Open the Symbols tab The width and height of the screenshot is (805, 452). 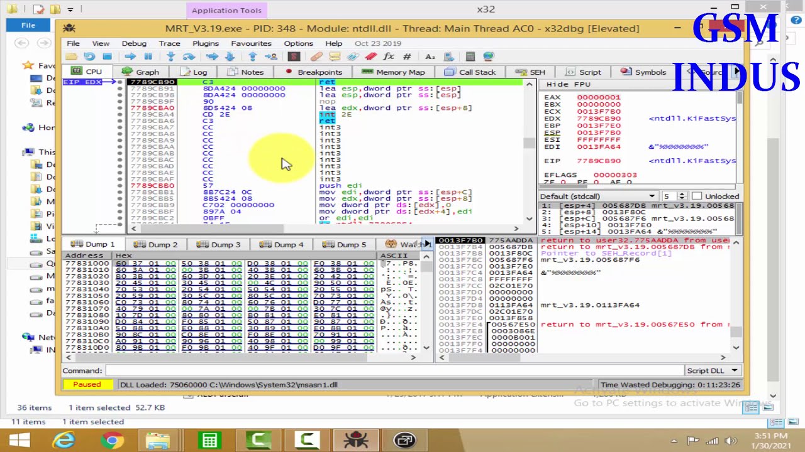(x=643, y=72)
